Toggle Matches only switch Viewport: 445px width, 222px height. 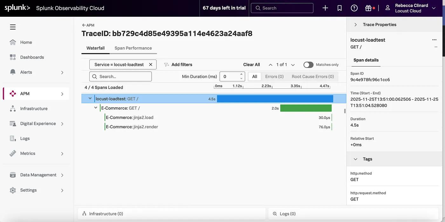308,65
